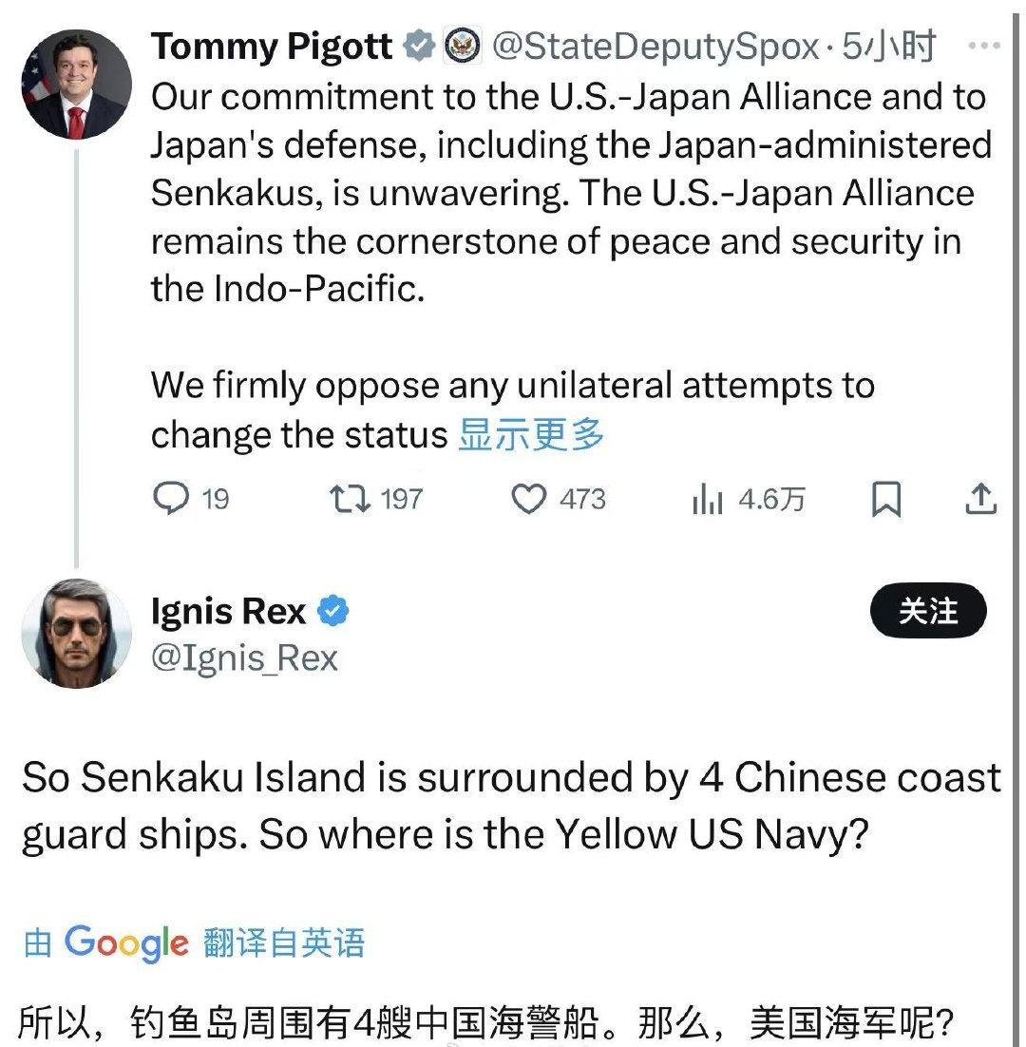Bookmark Tommy Pigott's tweet
Viewport: 1026px width, 1047px height.
click(885, 500)
